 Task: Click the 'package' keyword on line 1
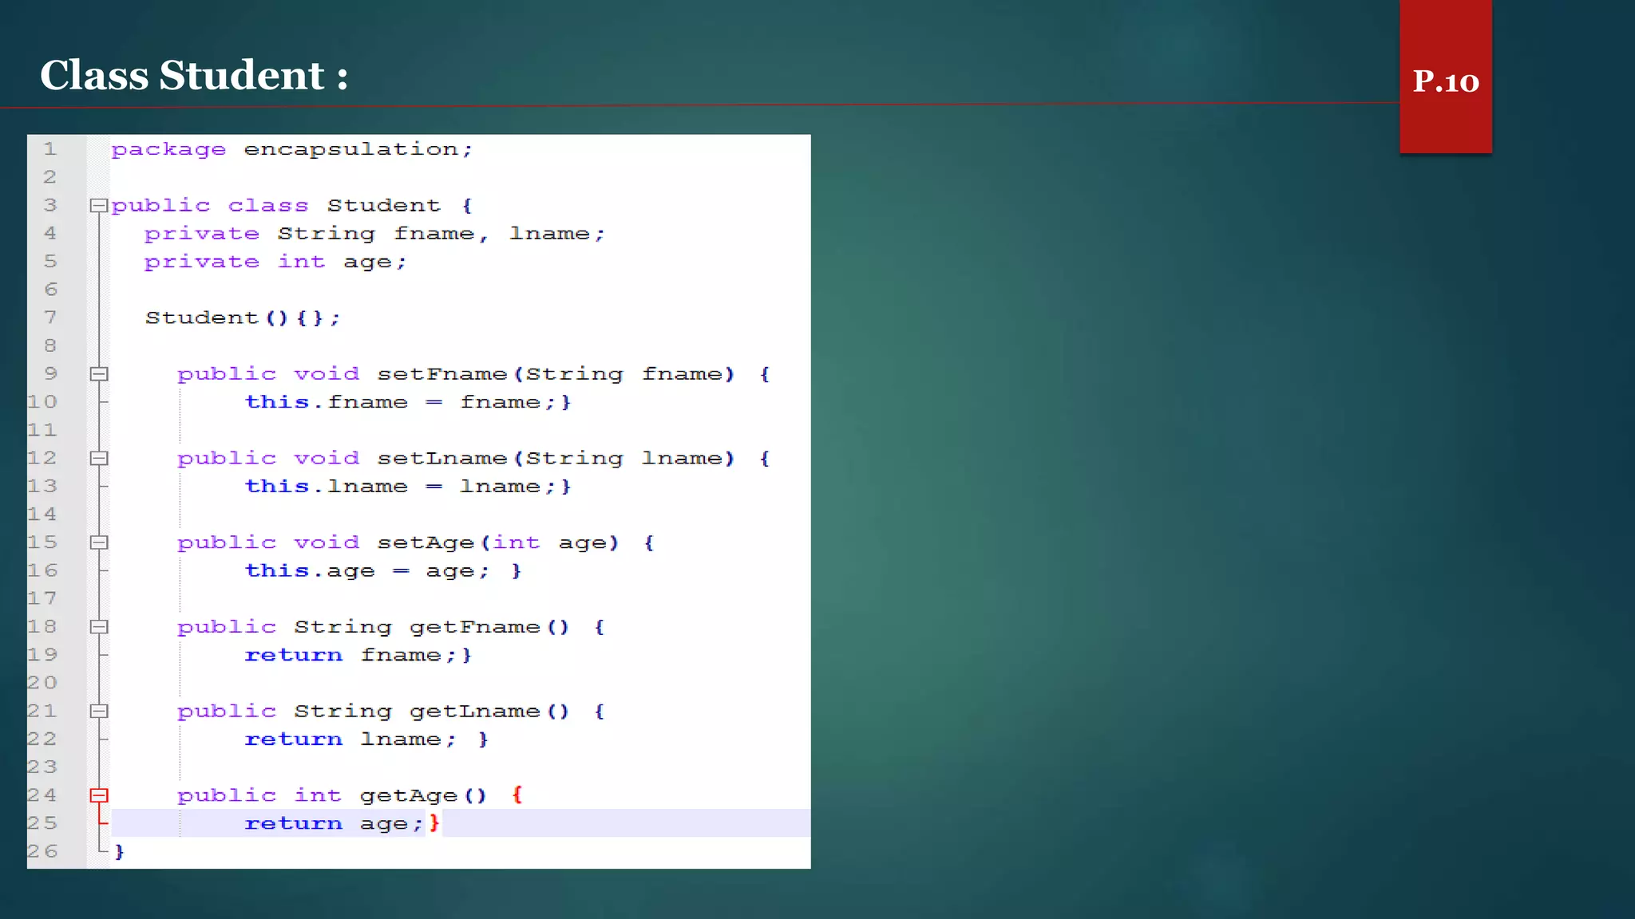pyautogui.click(x=168, y=150)
